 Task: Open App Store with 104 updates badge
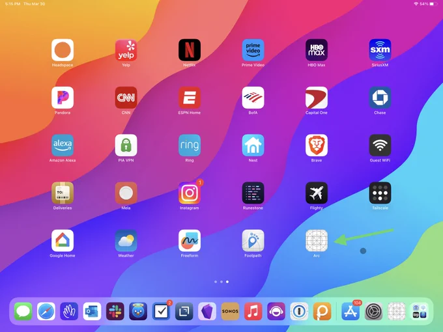(x=350, y=311)
